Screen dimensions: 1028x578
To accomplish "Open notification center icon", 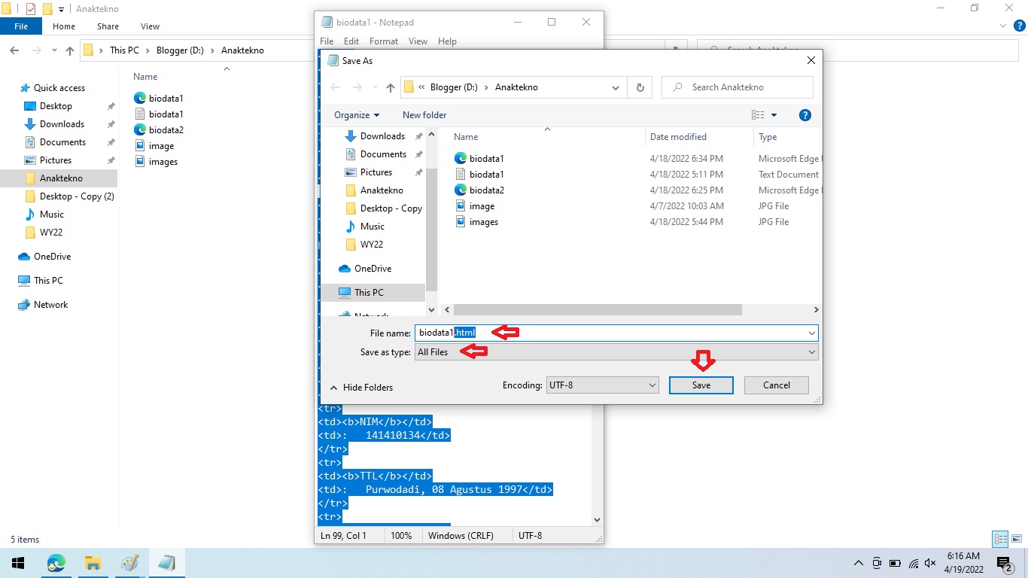I will pos(1004,563).
